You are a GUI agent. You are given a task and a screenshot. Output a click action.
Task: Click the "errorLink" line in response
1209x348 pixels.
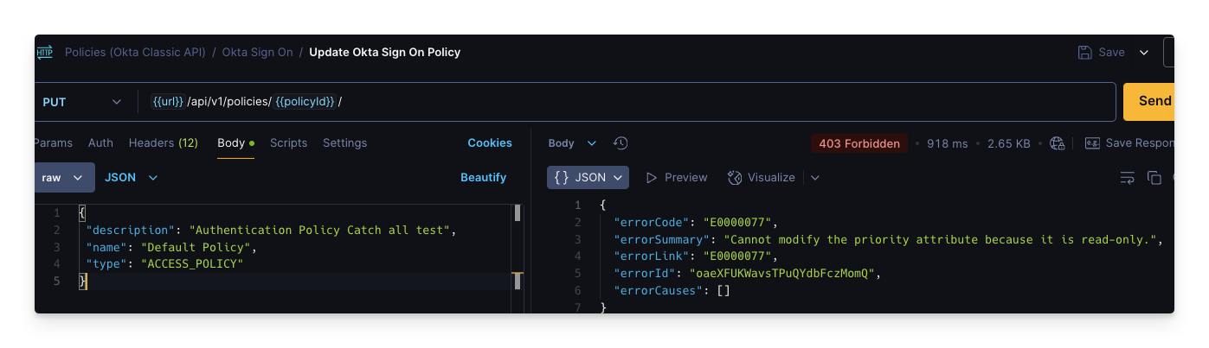tap(697, 256)
